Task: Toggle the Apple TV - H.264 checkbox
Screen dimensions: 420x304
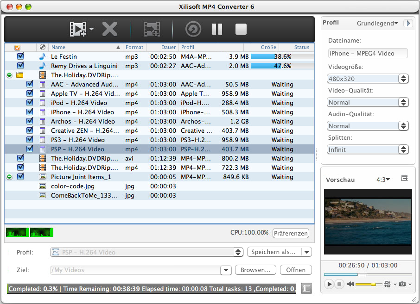Action: pos(30,93)
